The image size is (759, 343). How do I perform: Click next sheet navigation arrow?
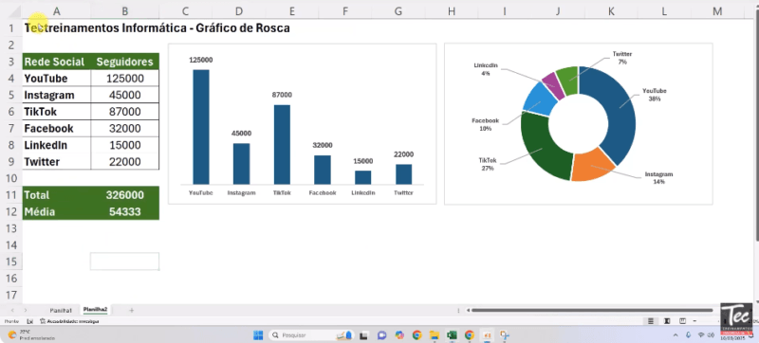(x=26, y=310)
